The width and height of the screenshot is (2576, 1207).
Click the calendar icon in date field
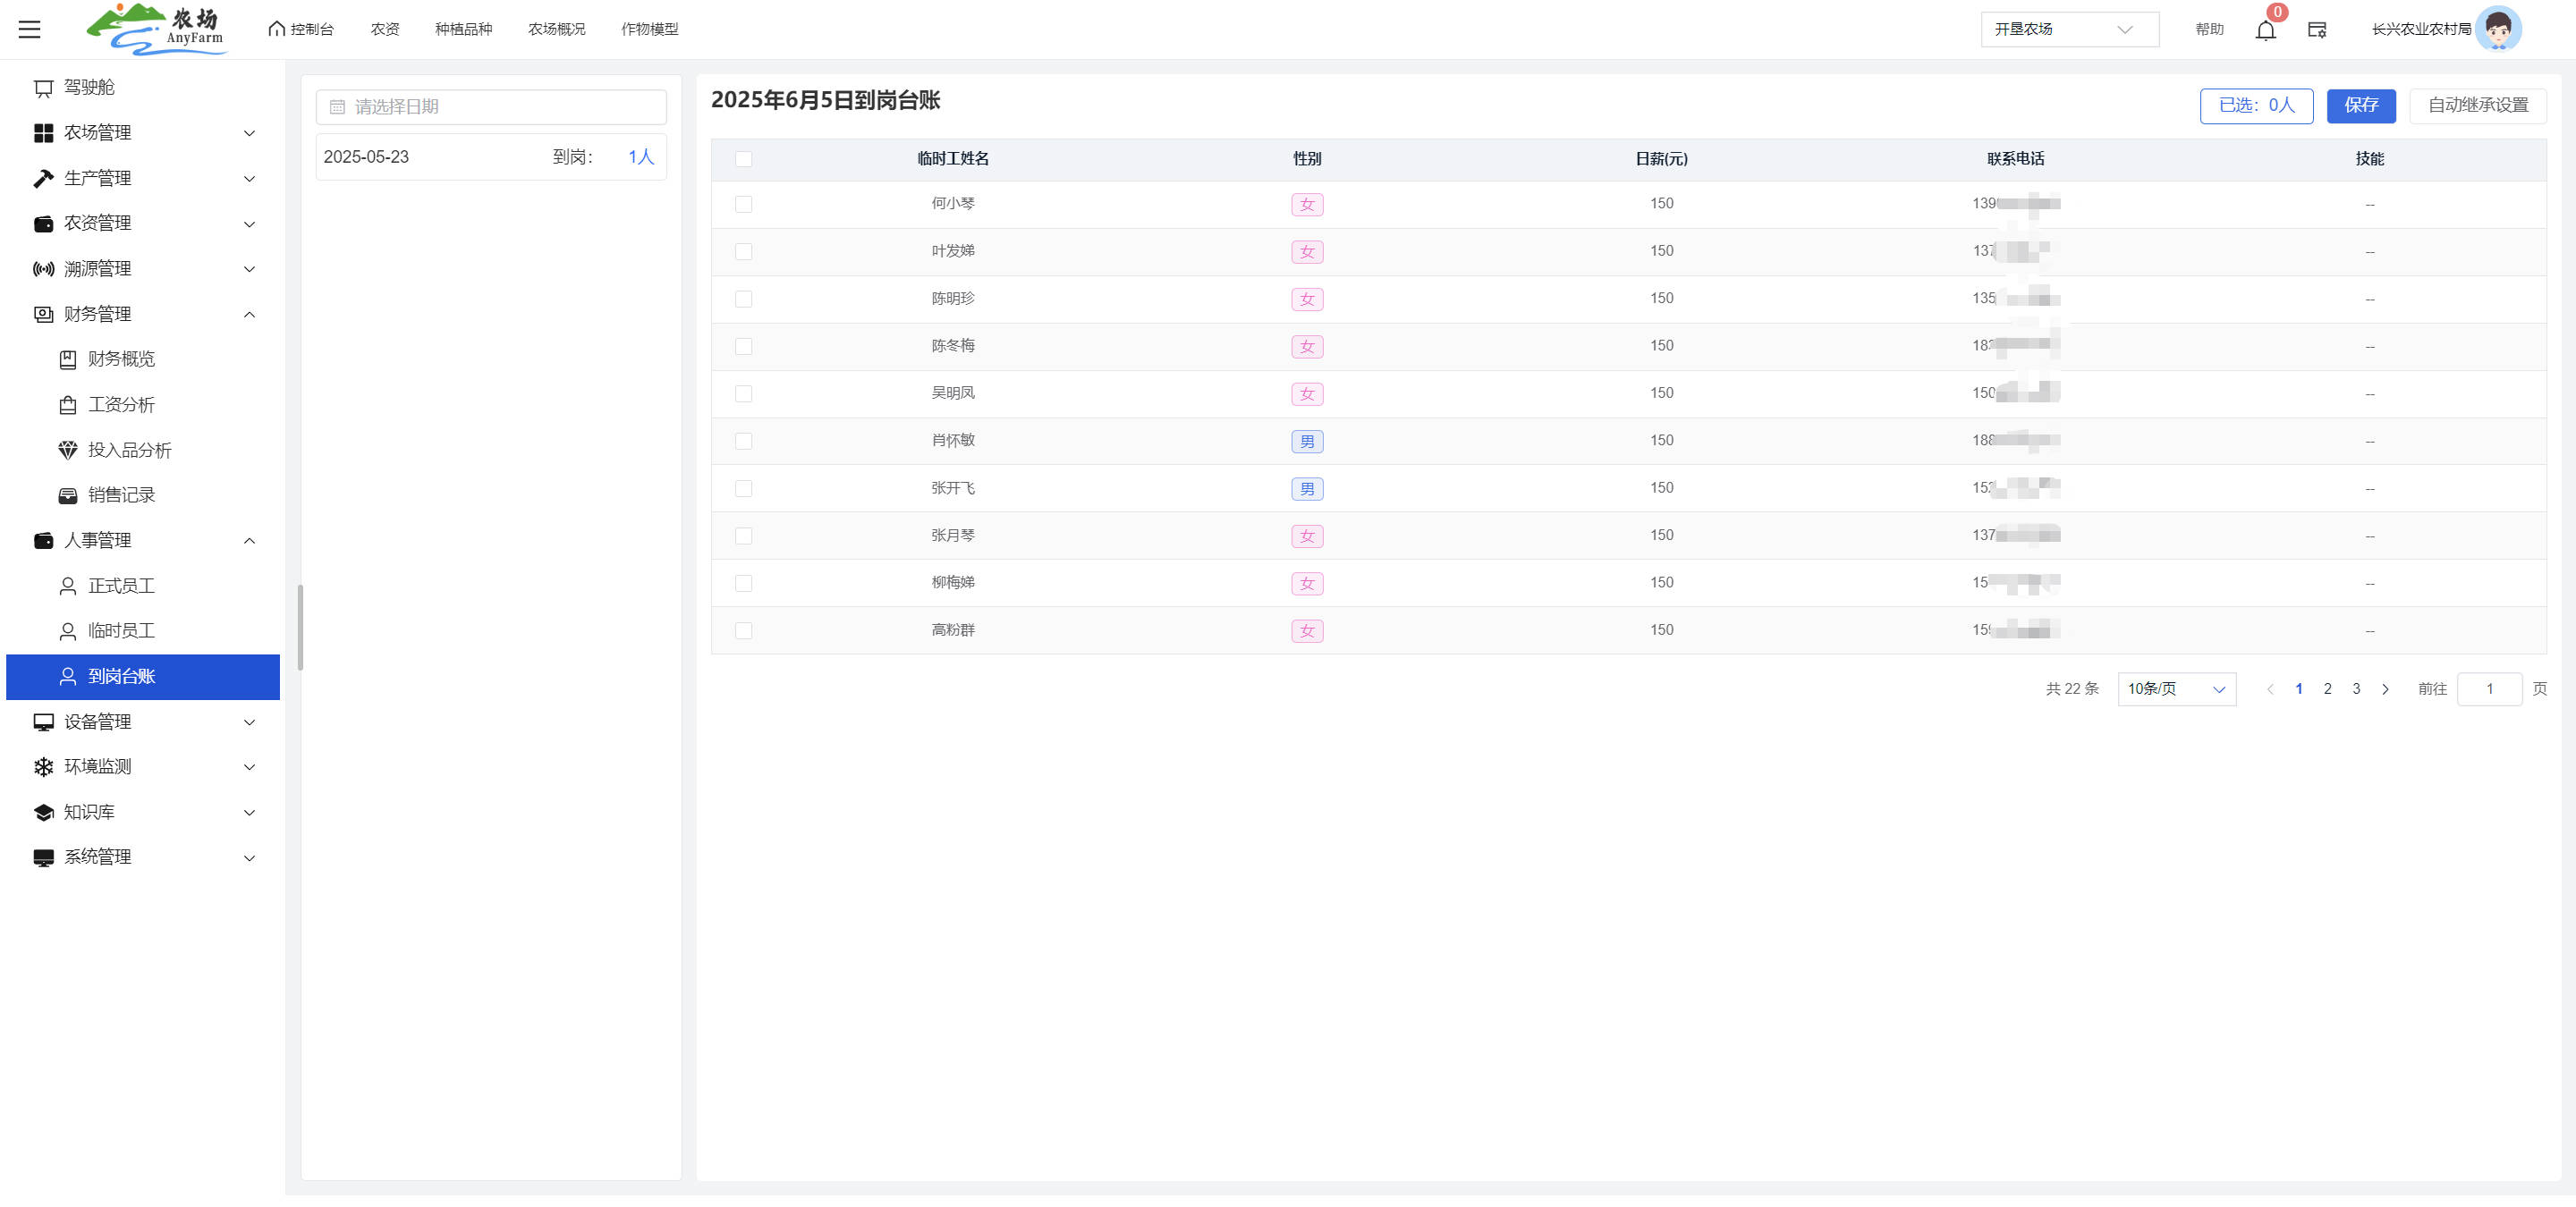click(338, 107)
